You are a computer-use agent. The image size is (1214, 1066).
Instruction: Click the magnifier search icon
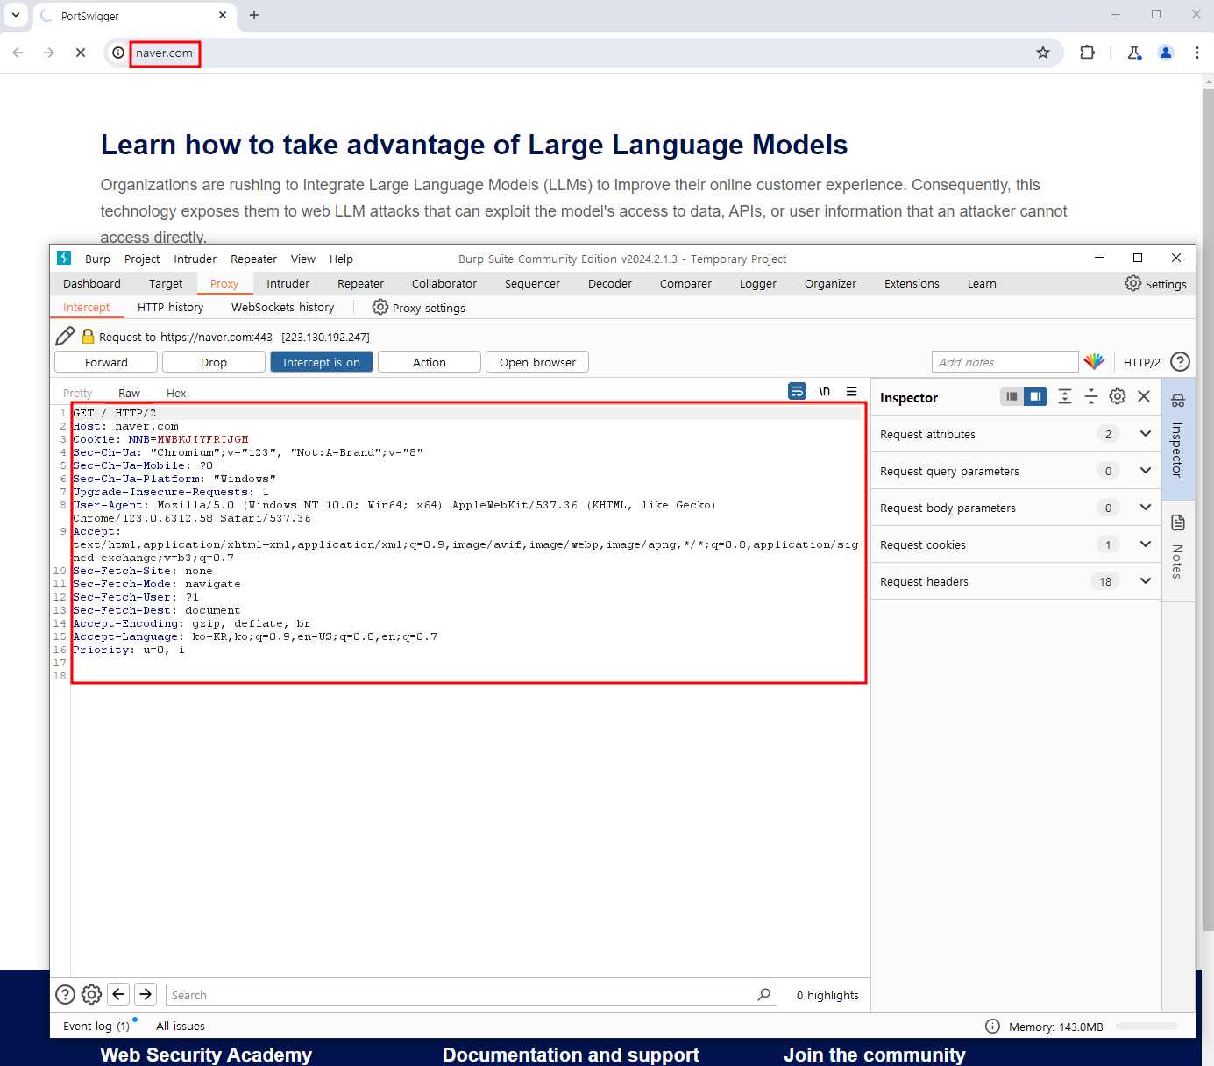pos(763,994)
